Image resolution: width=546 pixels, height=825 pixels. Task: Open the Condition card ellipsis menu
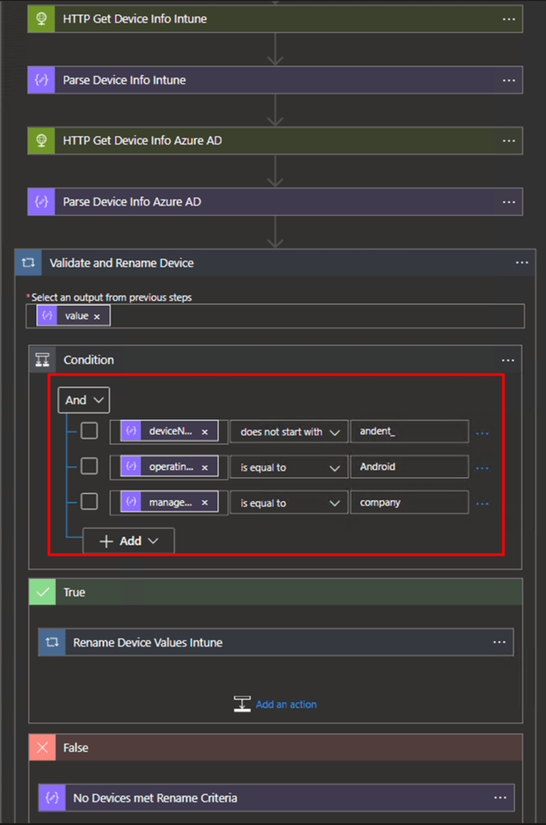pyautogui.click(x=508, y=360)
